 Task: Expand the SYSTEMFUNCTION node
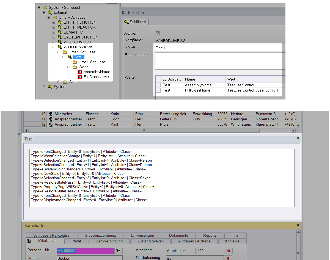click(54, 37)
